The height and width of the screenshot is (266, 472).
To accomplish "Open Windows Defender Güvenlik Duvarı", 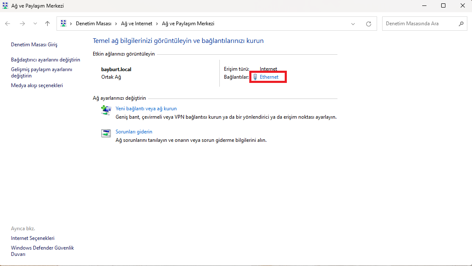I will coord(42,251).
